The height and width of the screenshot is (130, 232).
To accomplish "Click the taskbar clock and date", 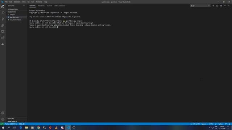I will pyautogui.click(x=222, y=127).
